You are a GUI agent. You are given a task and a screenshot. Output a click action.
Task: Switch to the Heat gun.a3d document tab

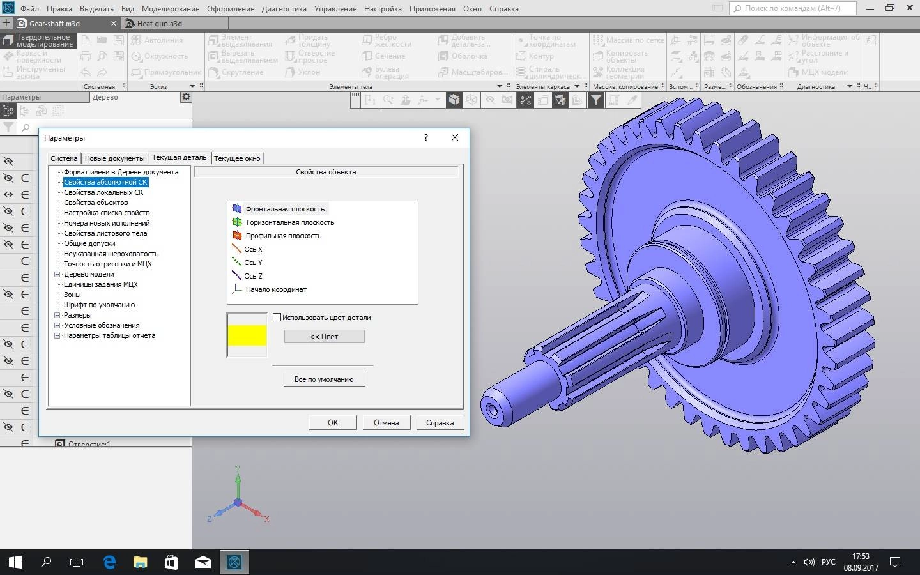[x=160, y=23]
